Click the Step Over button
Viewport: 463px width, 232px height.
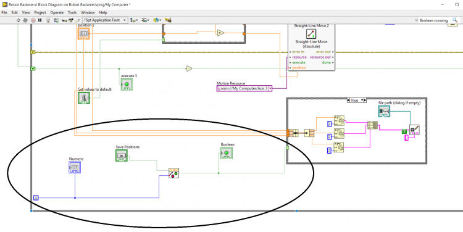71,20
